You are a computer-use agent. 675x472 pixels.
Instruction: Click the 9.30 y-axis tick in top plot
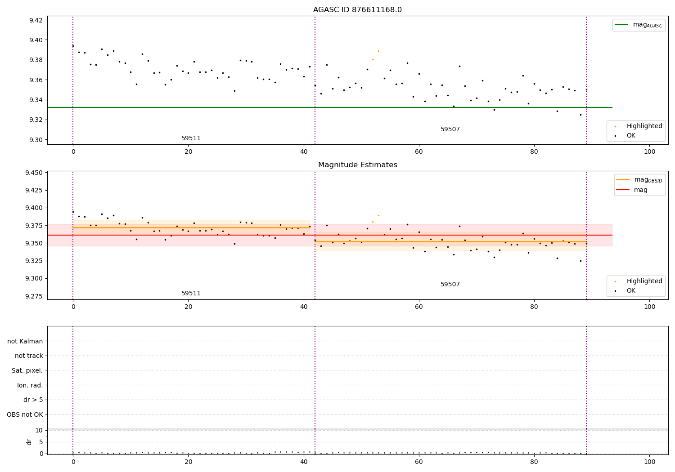coord(36,140)
